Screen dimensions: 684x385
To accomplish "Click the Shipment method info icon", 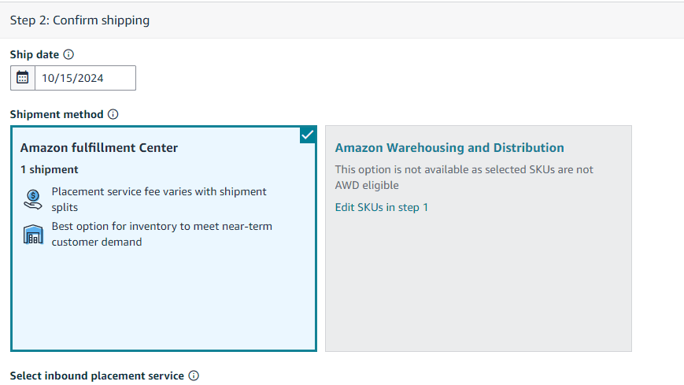I will [113, 114].
